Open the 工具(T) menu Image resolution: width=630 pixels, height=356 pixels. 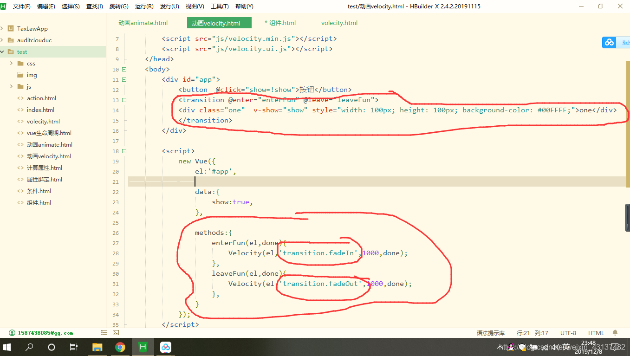pos(220,6)
